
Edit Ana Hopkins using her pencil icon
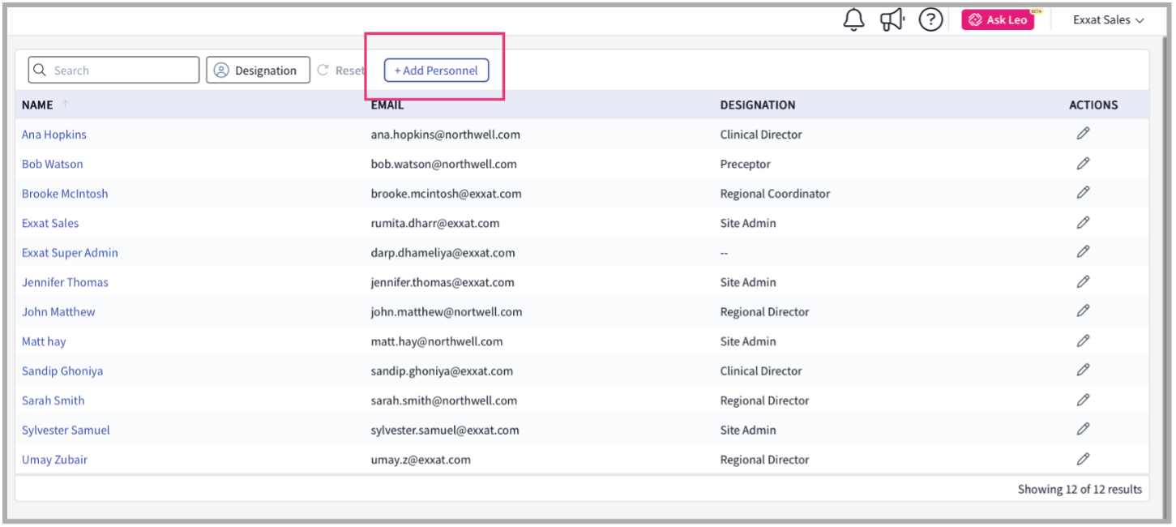point(1083,132)
